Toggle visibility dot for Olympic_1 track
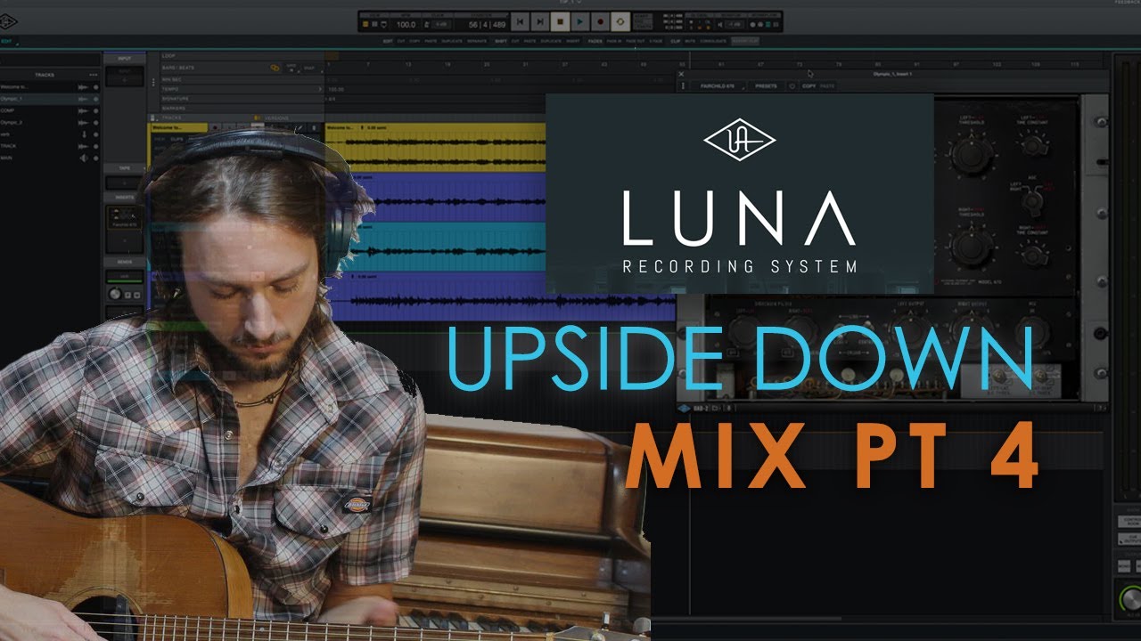The image size is (1141, 641). pyautogui.click(x=96, y=99)
